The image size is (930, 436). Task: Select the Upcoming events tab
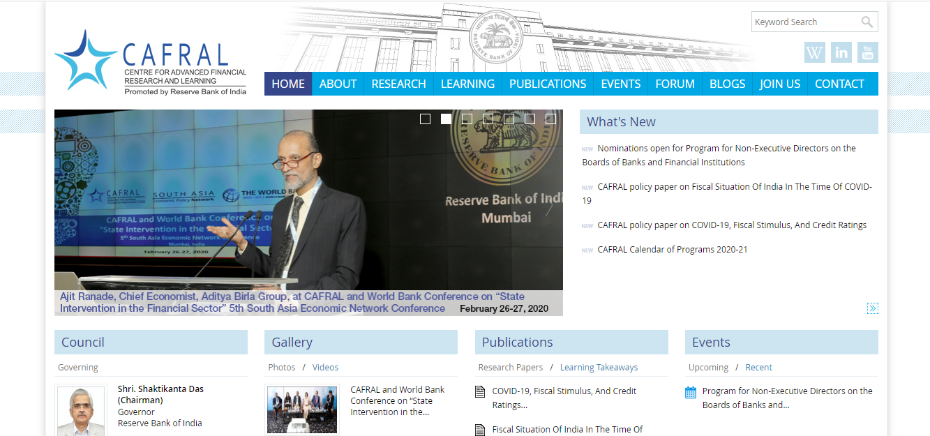(708, 367)
